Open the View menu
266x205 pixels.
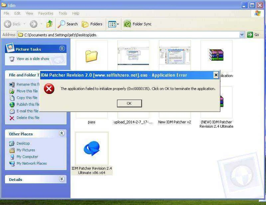(x=29, y=13)
